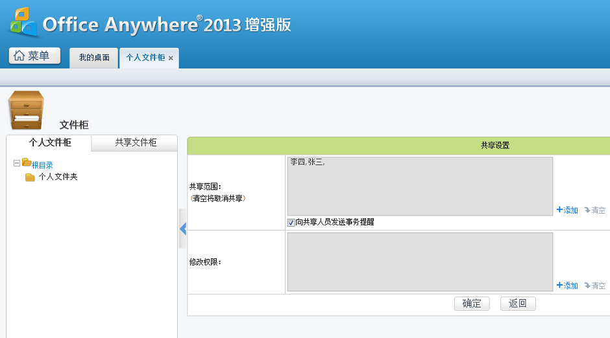610x338 pixels.
Task: Uncheck 向共享人员发送事务提醒 checkbox
Action: (291, 222)
